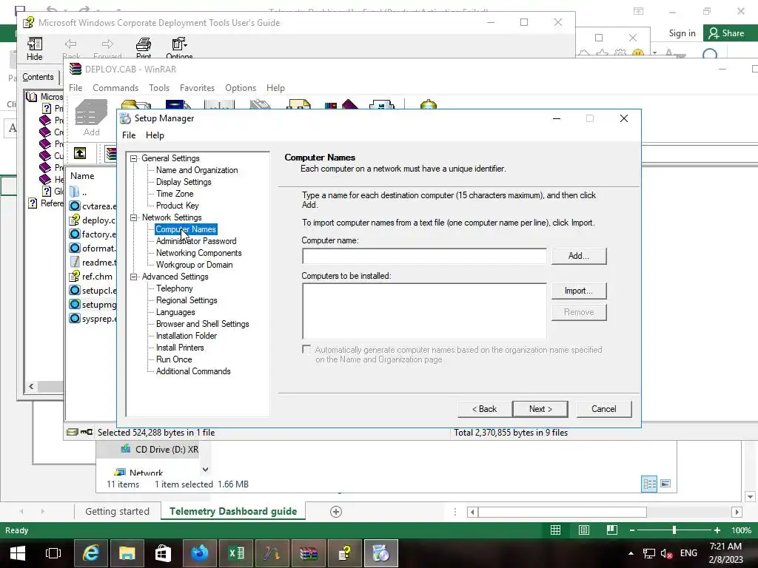758x568 pixels.
Task: Switch Excel to Normal view
Action: pyautogui.click(x=555, y=530)
